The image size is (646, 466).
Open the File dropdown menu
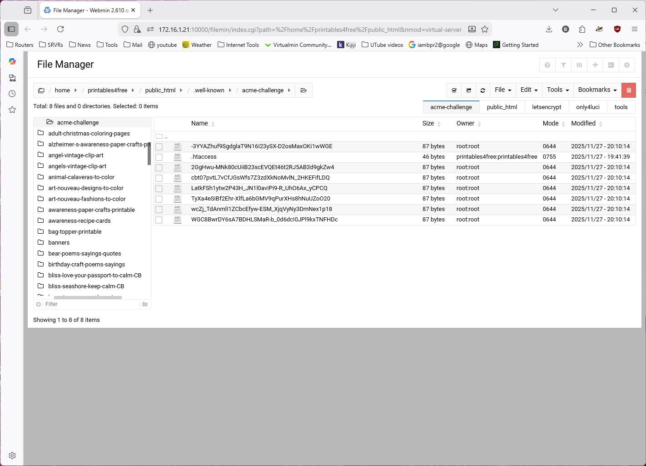503,90
